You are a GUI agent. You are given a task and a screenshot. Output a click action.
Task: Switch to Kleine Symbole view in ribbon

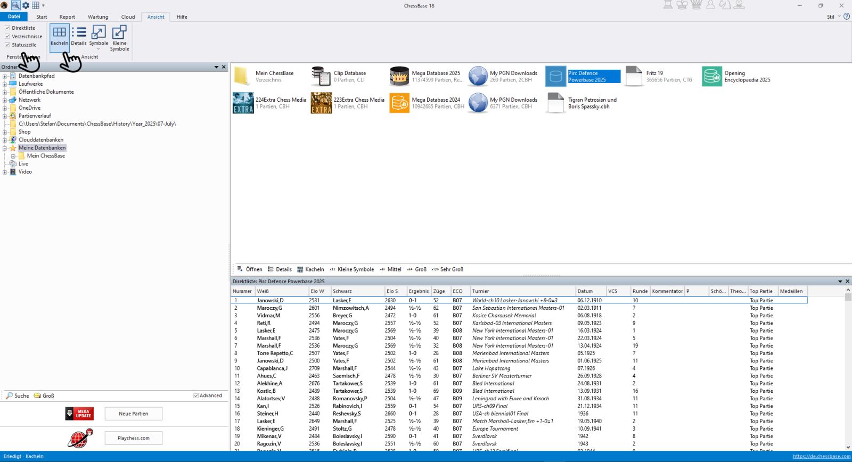pos(119,38)
